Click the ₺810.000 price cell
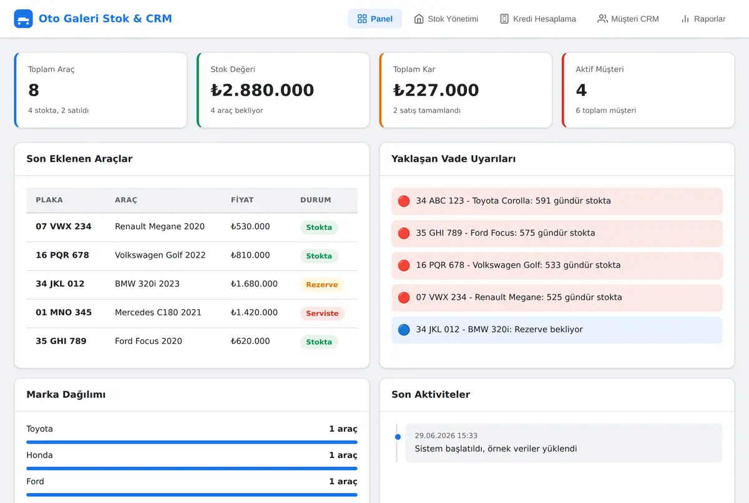This screenshot has height=503, width=749. (x=250, y=255)
